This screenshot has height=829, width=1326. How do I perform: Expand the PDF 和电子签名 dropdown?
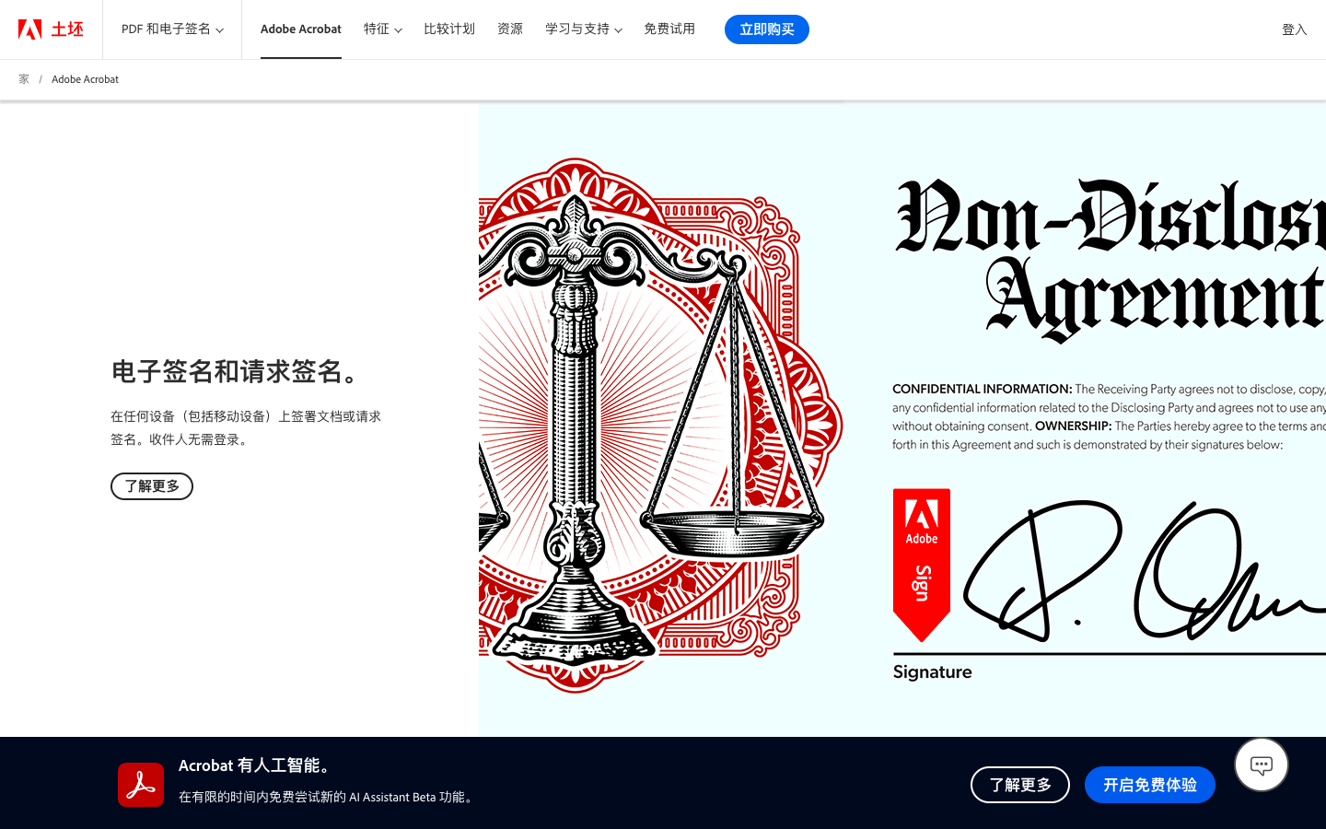pos(172,29)
